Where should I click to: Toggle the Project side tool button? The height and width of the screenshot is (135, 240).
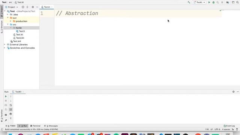pos(1,12)
